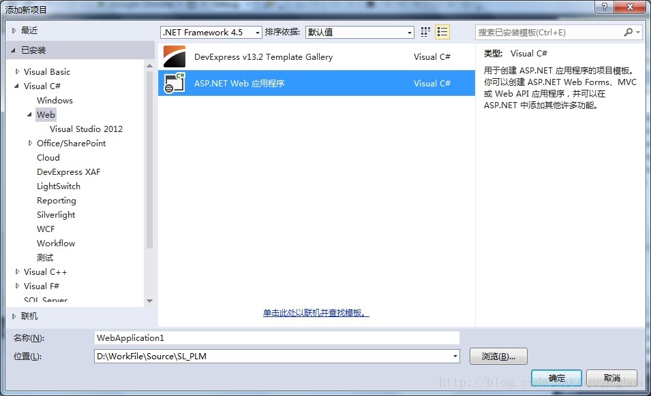Open the .NET Framework 4.5 dropdown
This screenshot has width=651, height=396.
coord(211,32)
